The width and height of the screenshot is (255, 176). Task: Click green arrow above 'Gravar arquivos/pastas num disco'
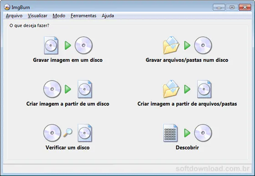tap(187, 45)
